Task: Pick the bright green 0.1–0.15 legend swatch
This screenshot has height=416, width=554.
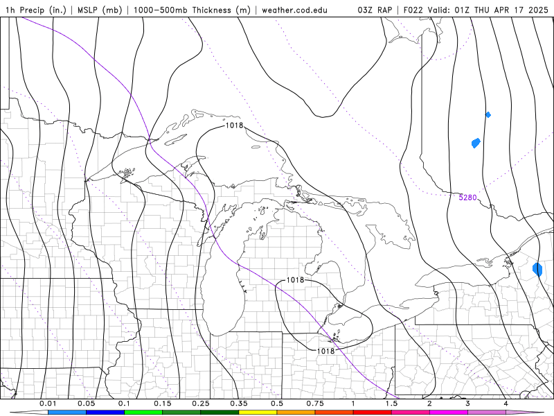Action: coord(143,412)
